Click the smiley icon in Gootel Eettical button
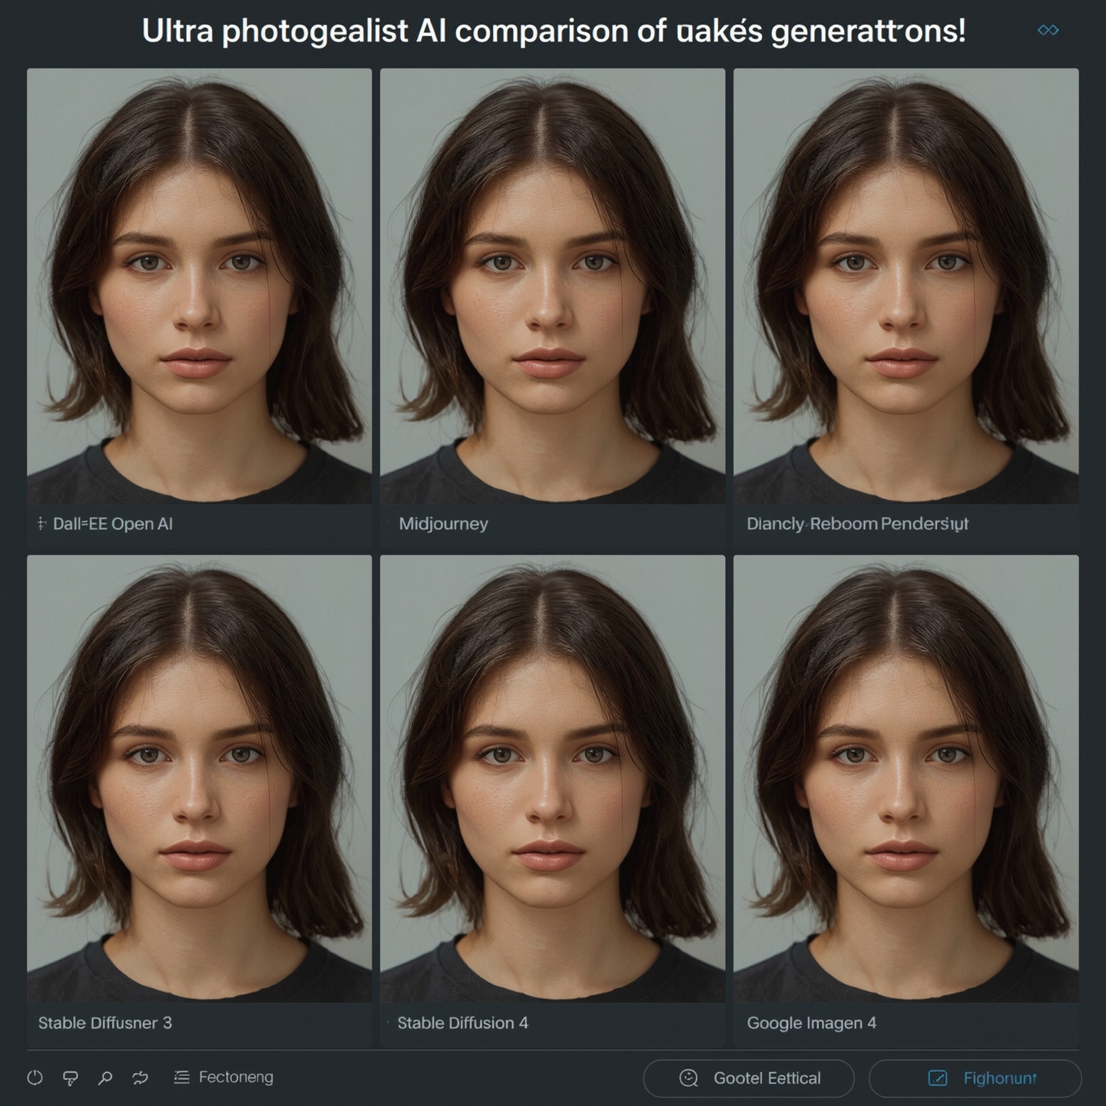Screen dimensions: 1106x1106 688,1078
